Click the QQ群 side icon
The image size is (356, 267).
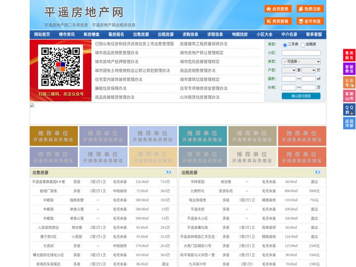(x=349, y=110)
